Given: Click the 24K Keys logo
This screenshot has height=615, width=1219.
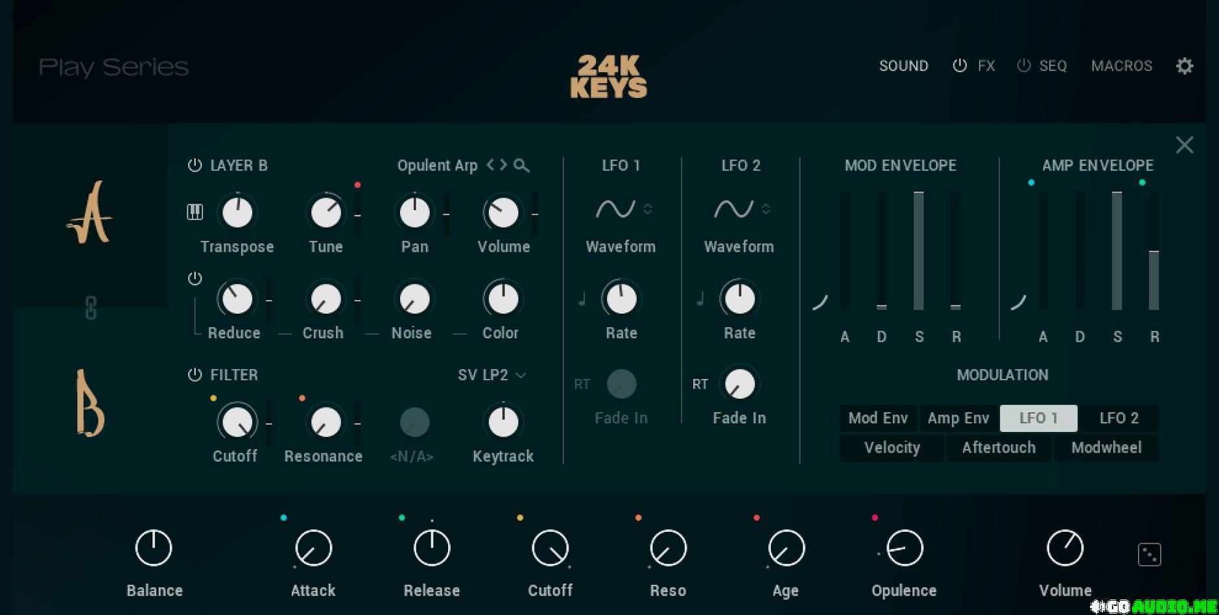Looking at the screenshot, I should [x=609, y=77].
